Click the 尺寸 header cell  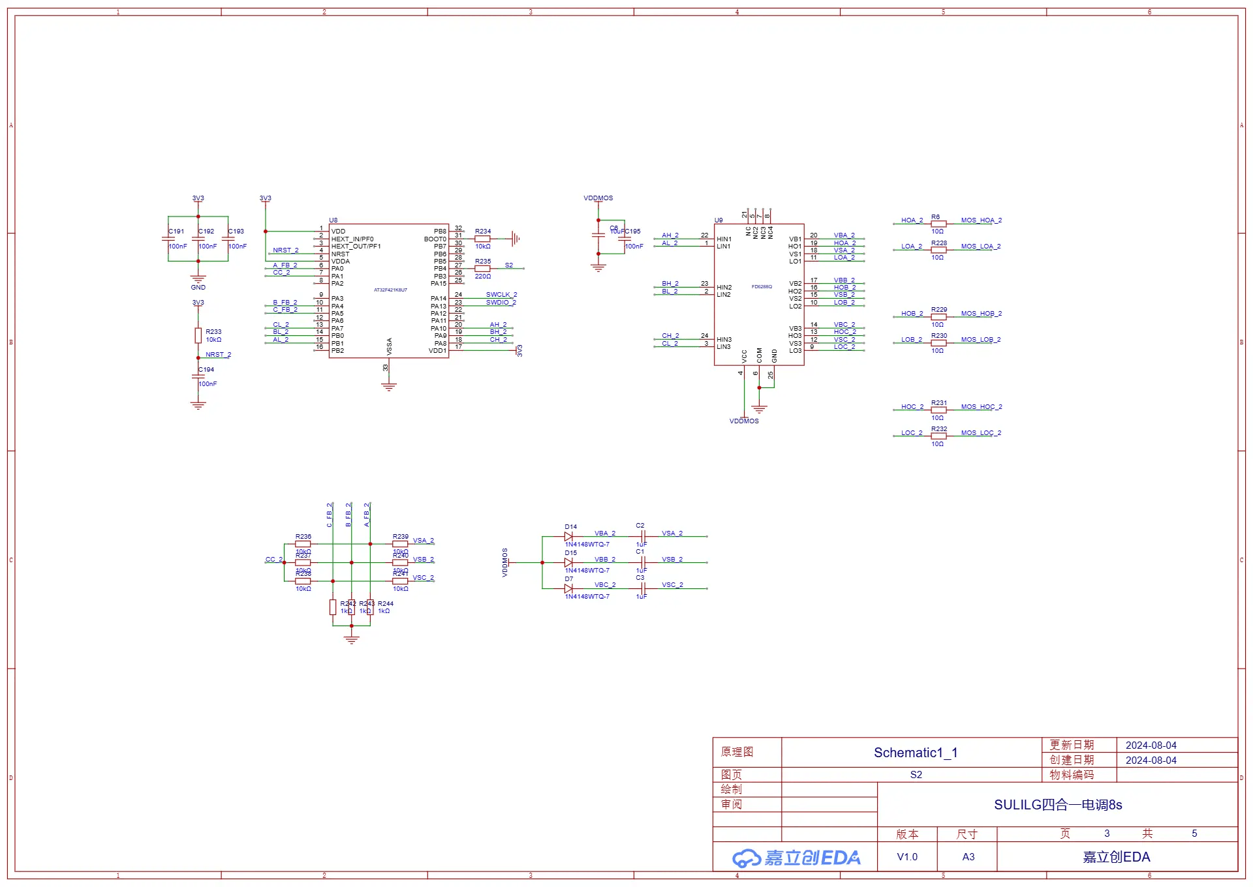tap(967, 834)
